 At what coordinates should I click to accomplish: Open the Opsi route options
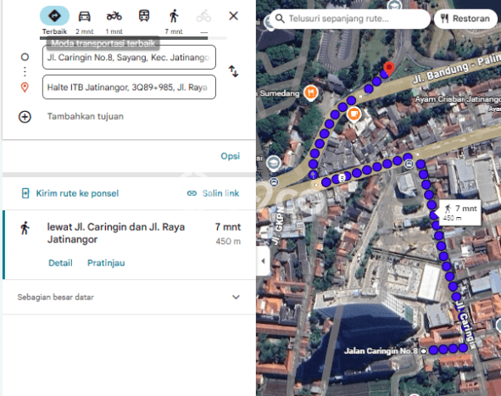click(x=230, y=156)
